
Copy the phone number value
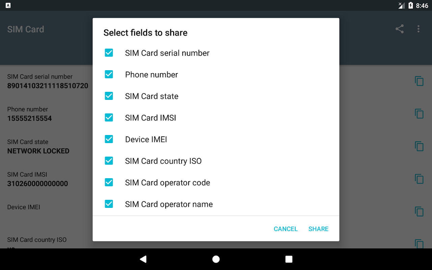[419, 114]
